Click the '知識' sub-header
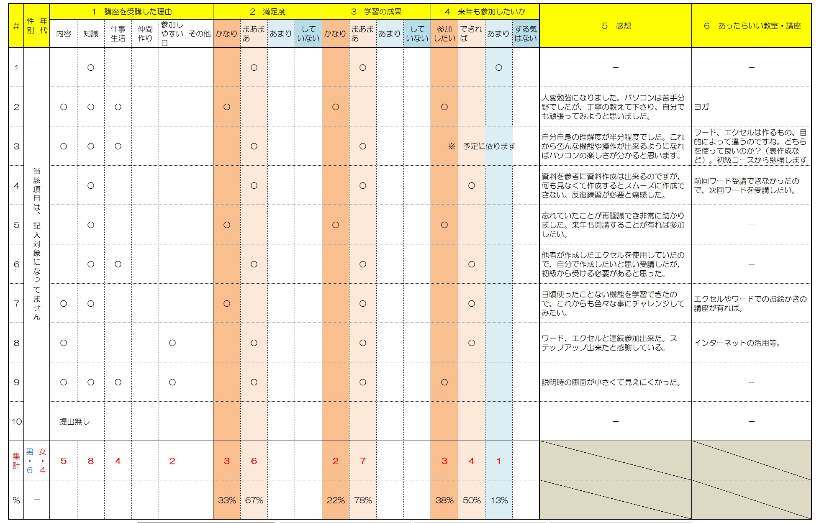819x523 pixels. (x=91, y=33)
